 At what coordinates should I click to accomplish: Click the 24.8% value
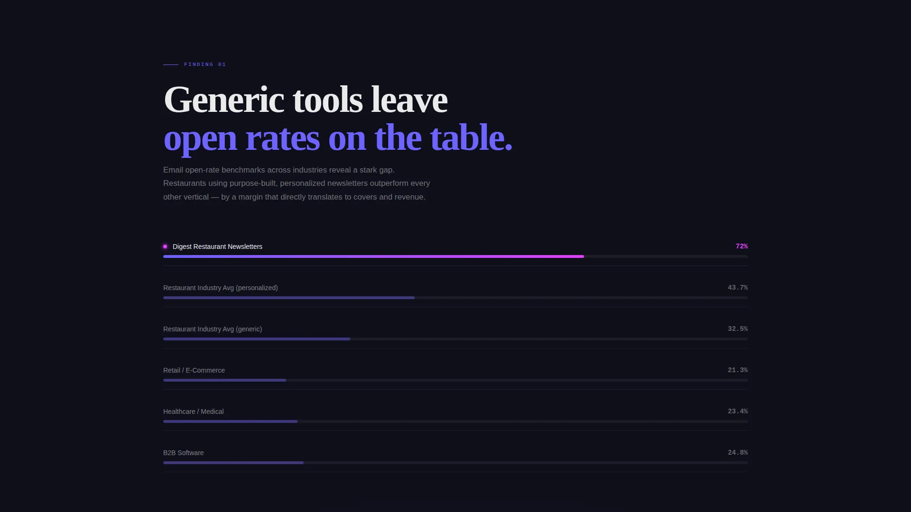pos(738,453)
